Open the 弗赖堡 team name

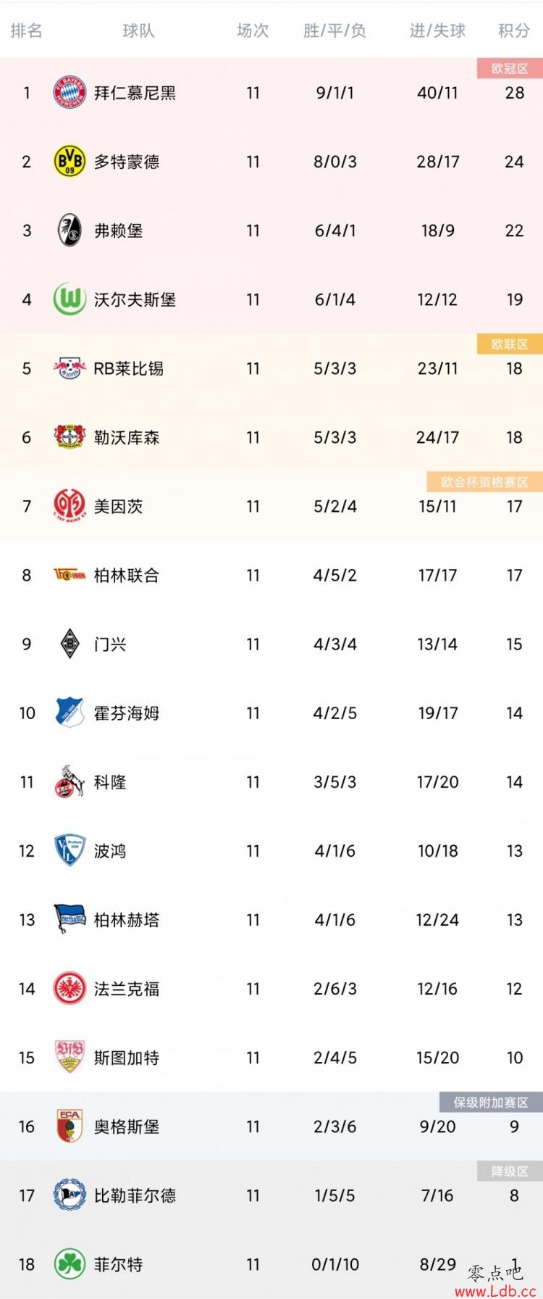(x=119, y=231)
